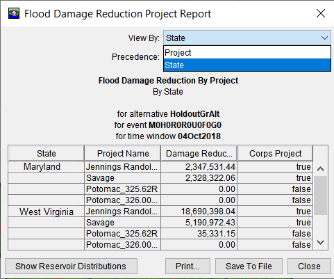Click the View By combo box field

[247, 38]
